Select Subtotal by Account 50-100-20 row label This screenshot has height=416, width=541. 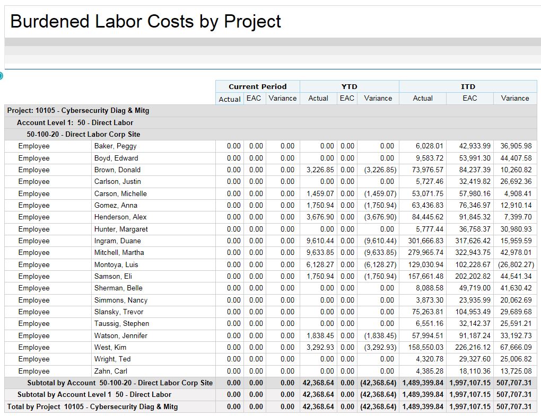120,383
